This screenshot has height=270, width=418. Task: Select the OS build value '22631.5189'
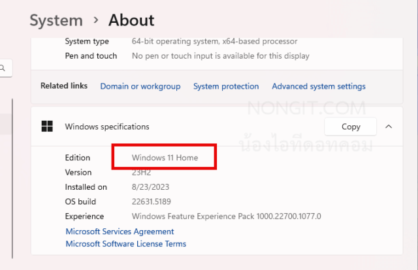click(151, 202)
